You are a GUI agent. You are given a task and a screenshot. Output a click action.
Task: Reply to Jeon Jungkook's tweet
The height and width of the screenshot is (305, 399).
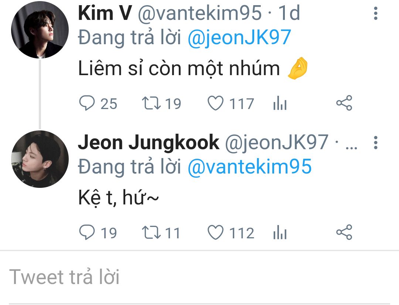87,232
